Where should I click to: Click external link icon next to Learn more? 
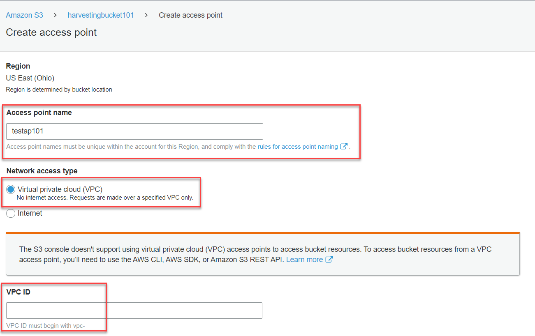click(329, 260)
